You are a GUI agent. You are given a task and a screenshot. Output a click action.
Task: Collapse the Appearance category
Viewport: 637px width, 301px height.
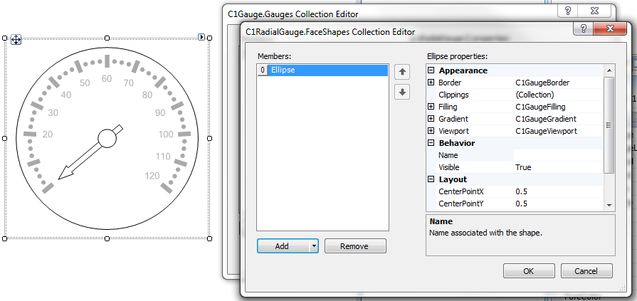click(431, 70)
